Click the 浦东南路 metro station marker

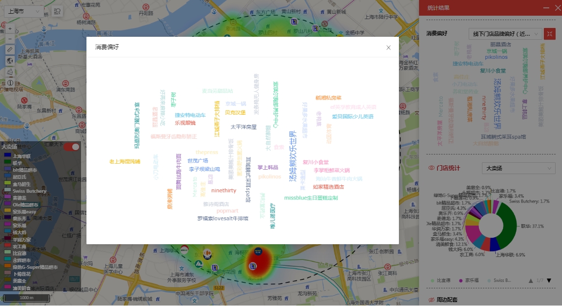pyautogui.click(x=66, y=84)
